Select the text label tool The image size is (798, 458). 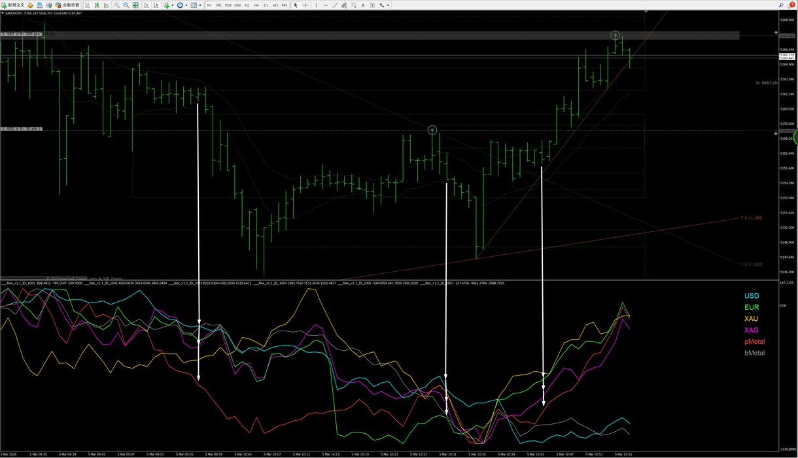[373, 5]
